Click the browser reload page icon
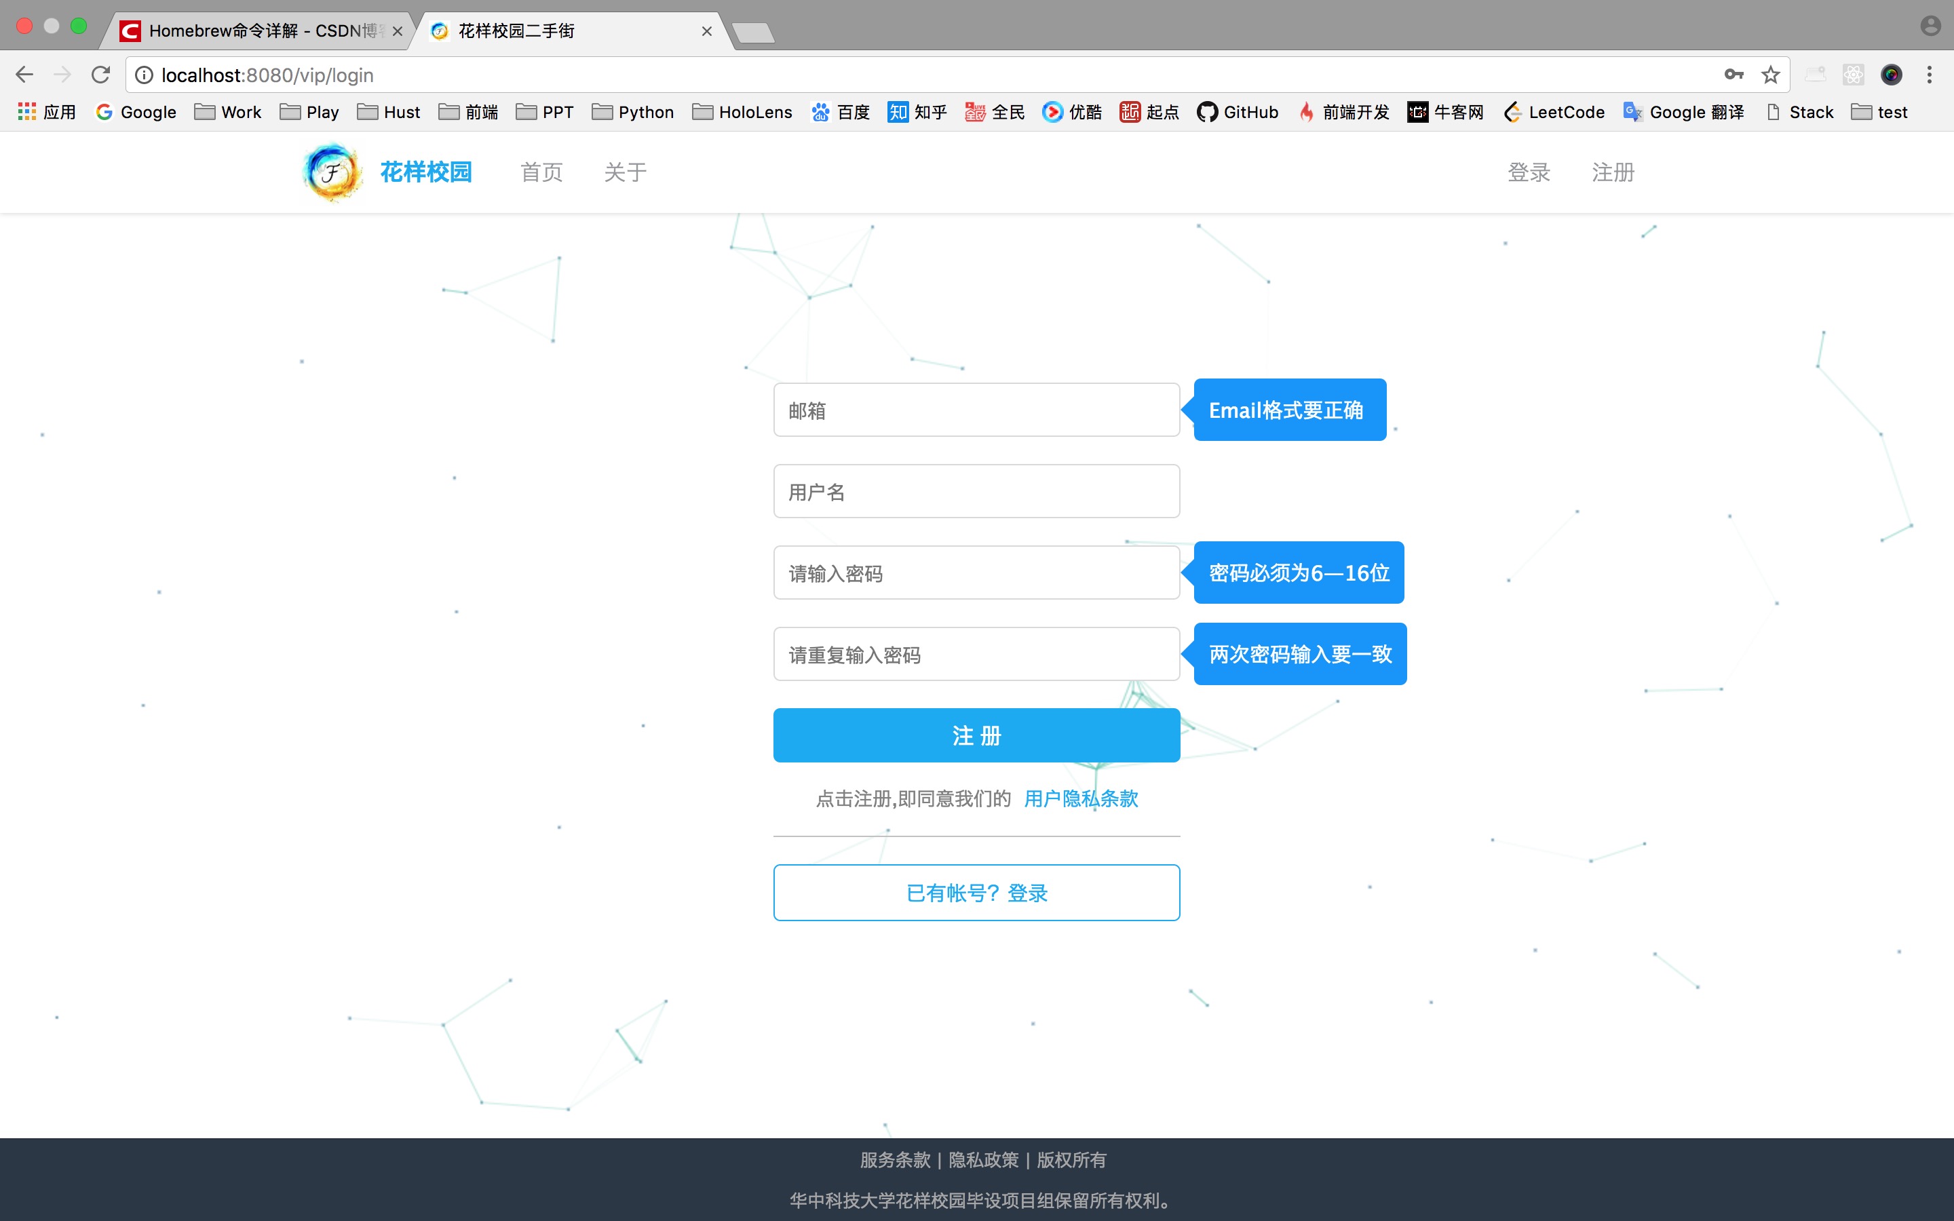 point(100,75)
